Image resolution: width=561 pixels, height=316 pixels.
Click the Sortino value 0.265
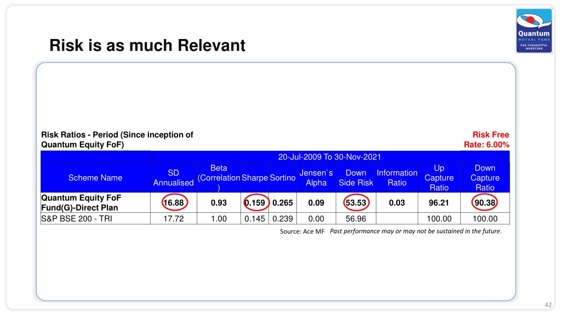click(x=283, y=203)
